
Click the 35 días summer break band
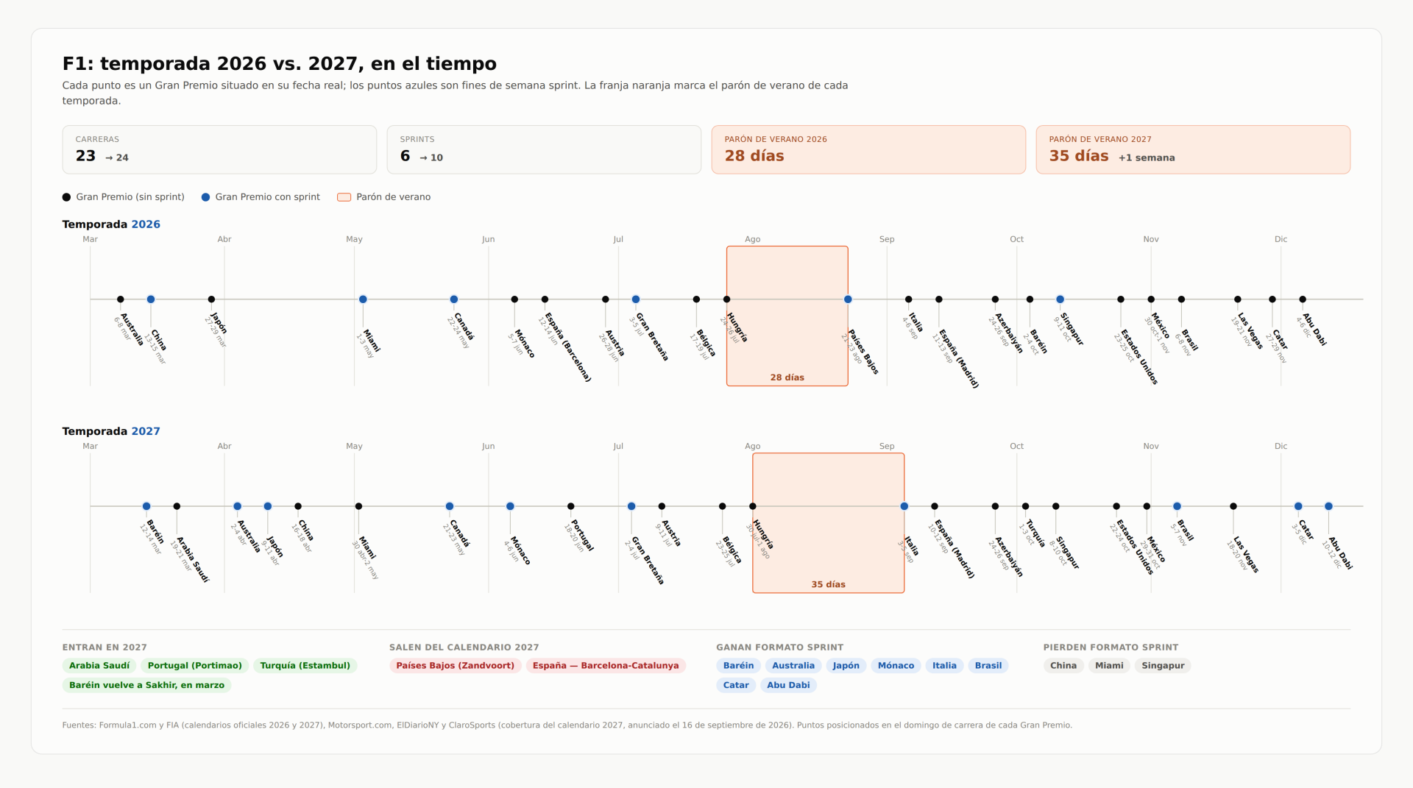829,523
